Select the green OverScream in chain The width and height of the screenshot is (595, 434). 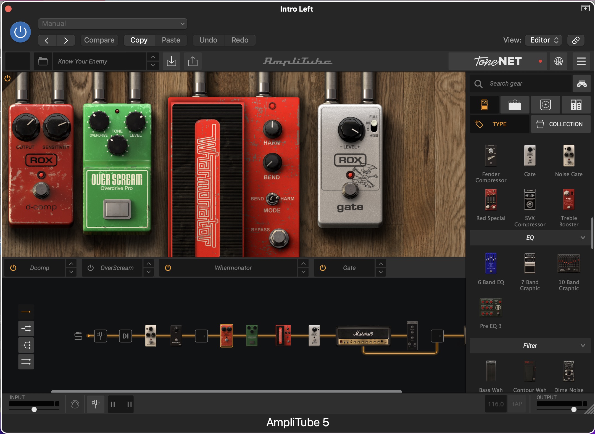252,335
